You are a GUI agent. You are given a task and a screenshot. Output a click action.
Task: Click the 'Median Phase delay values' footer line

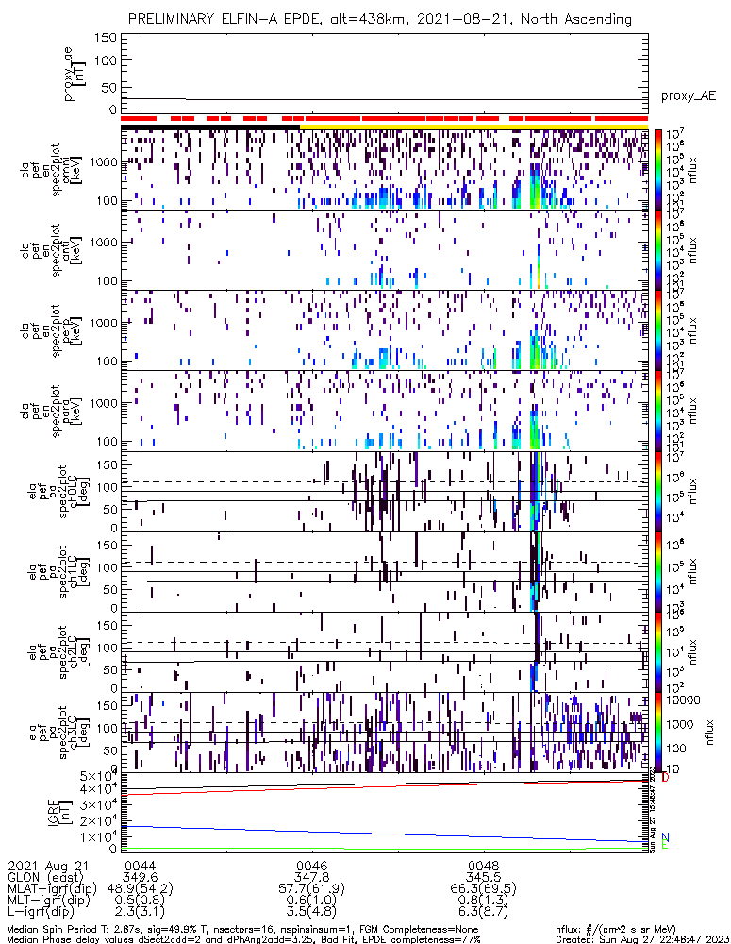[x=243, y=939]
